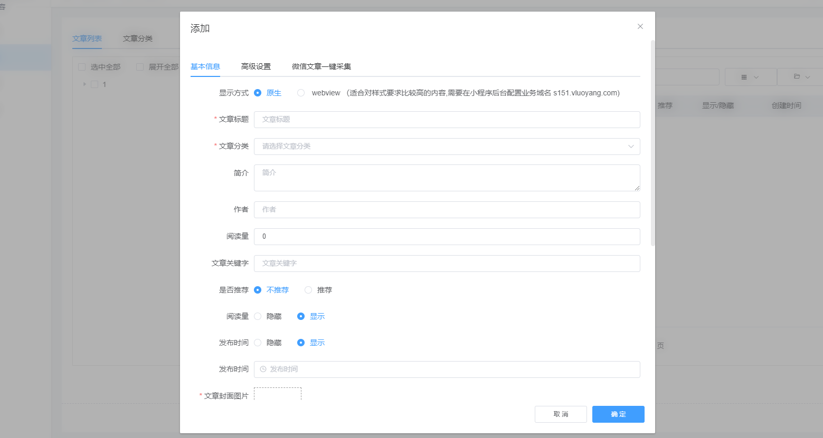Click the 显示方式 label
823x438 pixels.
click(x=234, y=93)
